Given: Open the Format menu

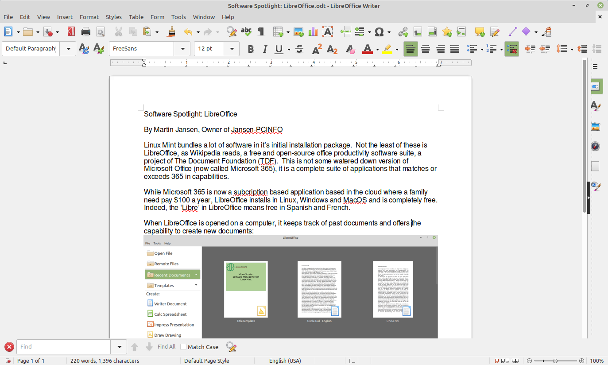Looking at the screenshot, I should pyautogui.click(x=89, y=17).
